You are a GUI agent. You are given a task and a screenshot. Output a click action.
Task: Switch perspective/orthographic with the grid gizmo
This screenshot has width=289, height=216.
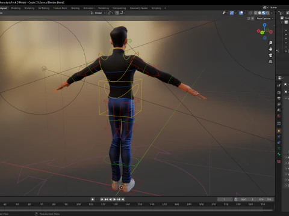(x=270, y=62)
